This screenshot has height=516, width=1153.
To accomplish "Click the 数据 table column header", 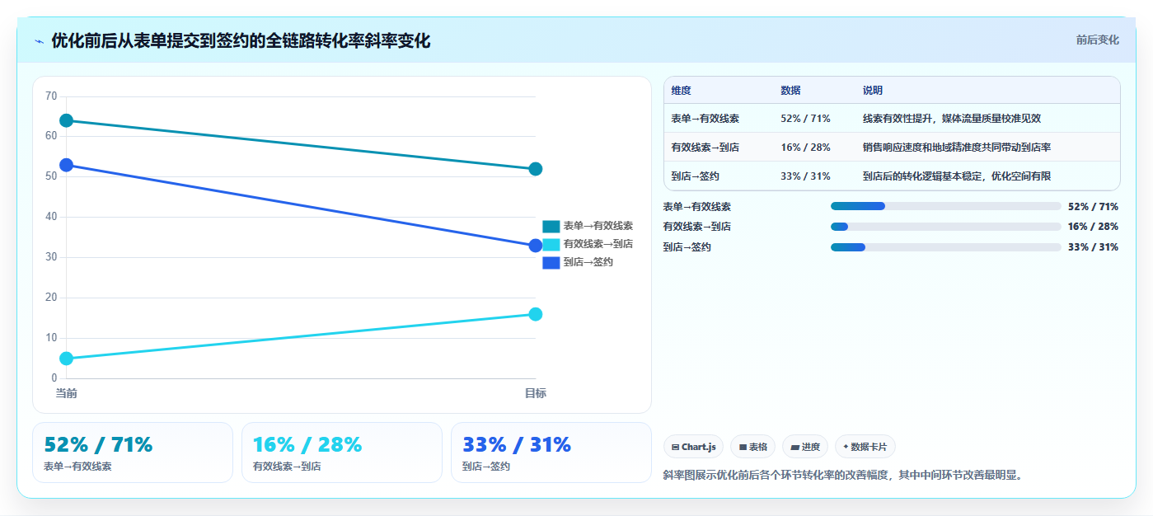I will pos(790,91).
